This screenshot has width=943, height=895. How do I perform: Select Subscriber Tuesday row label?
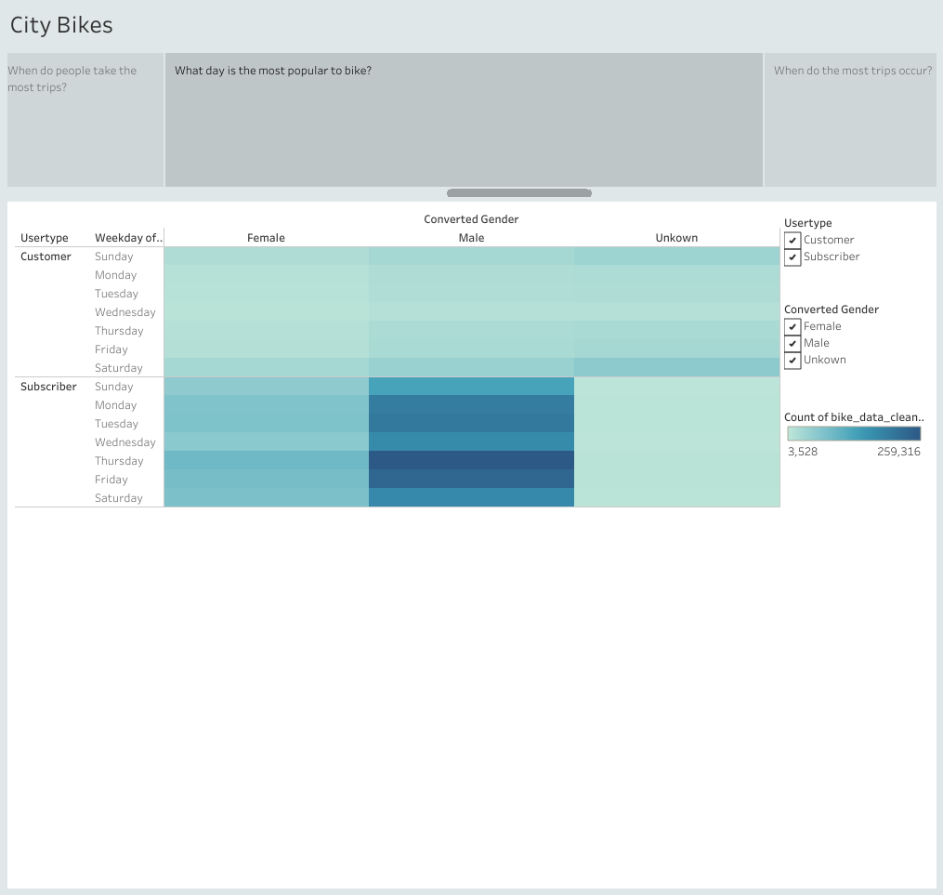[x=117, y=424]
